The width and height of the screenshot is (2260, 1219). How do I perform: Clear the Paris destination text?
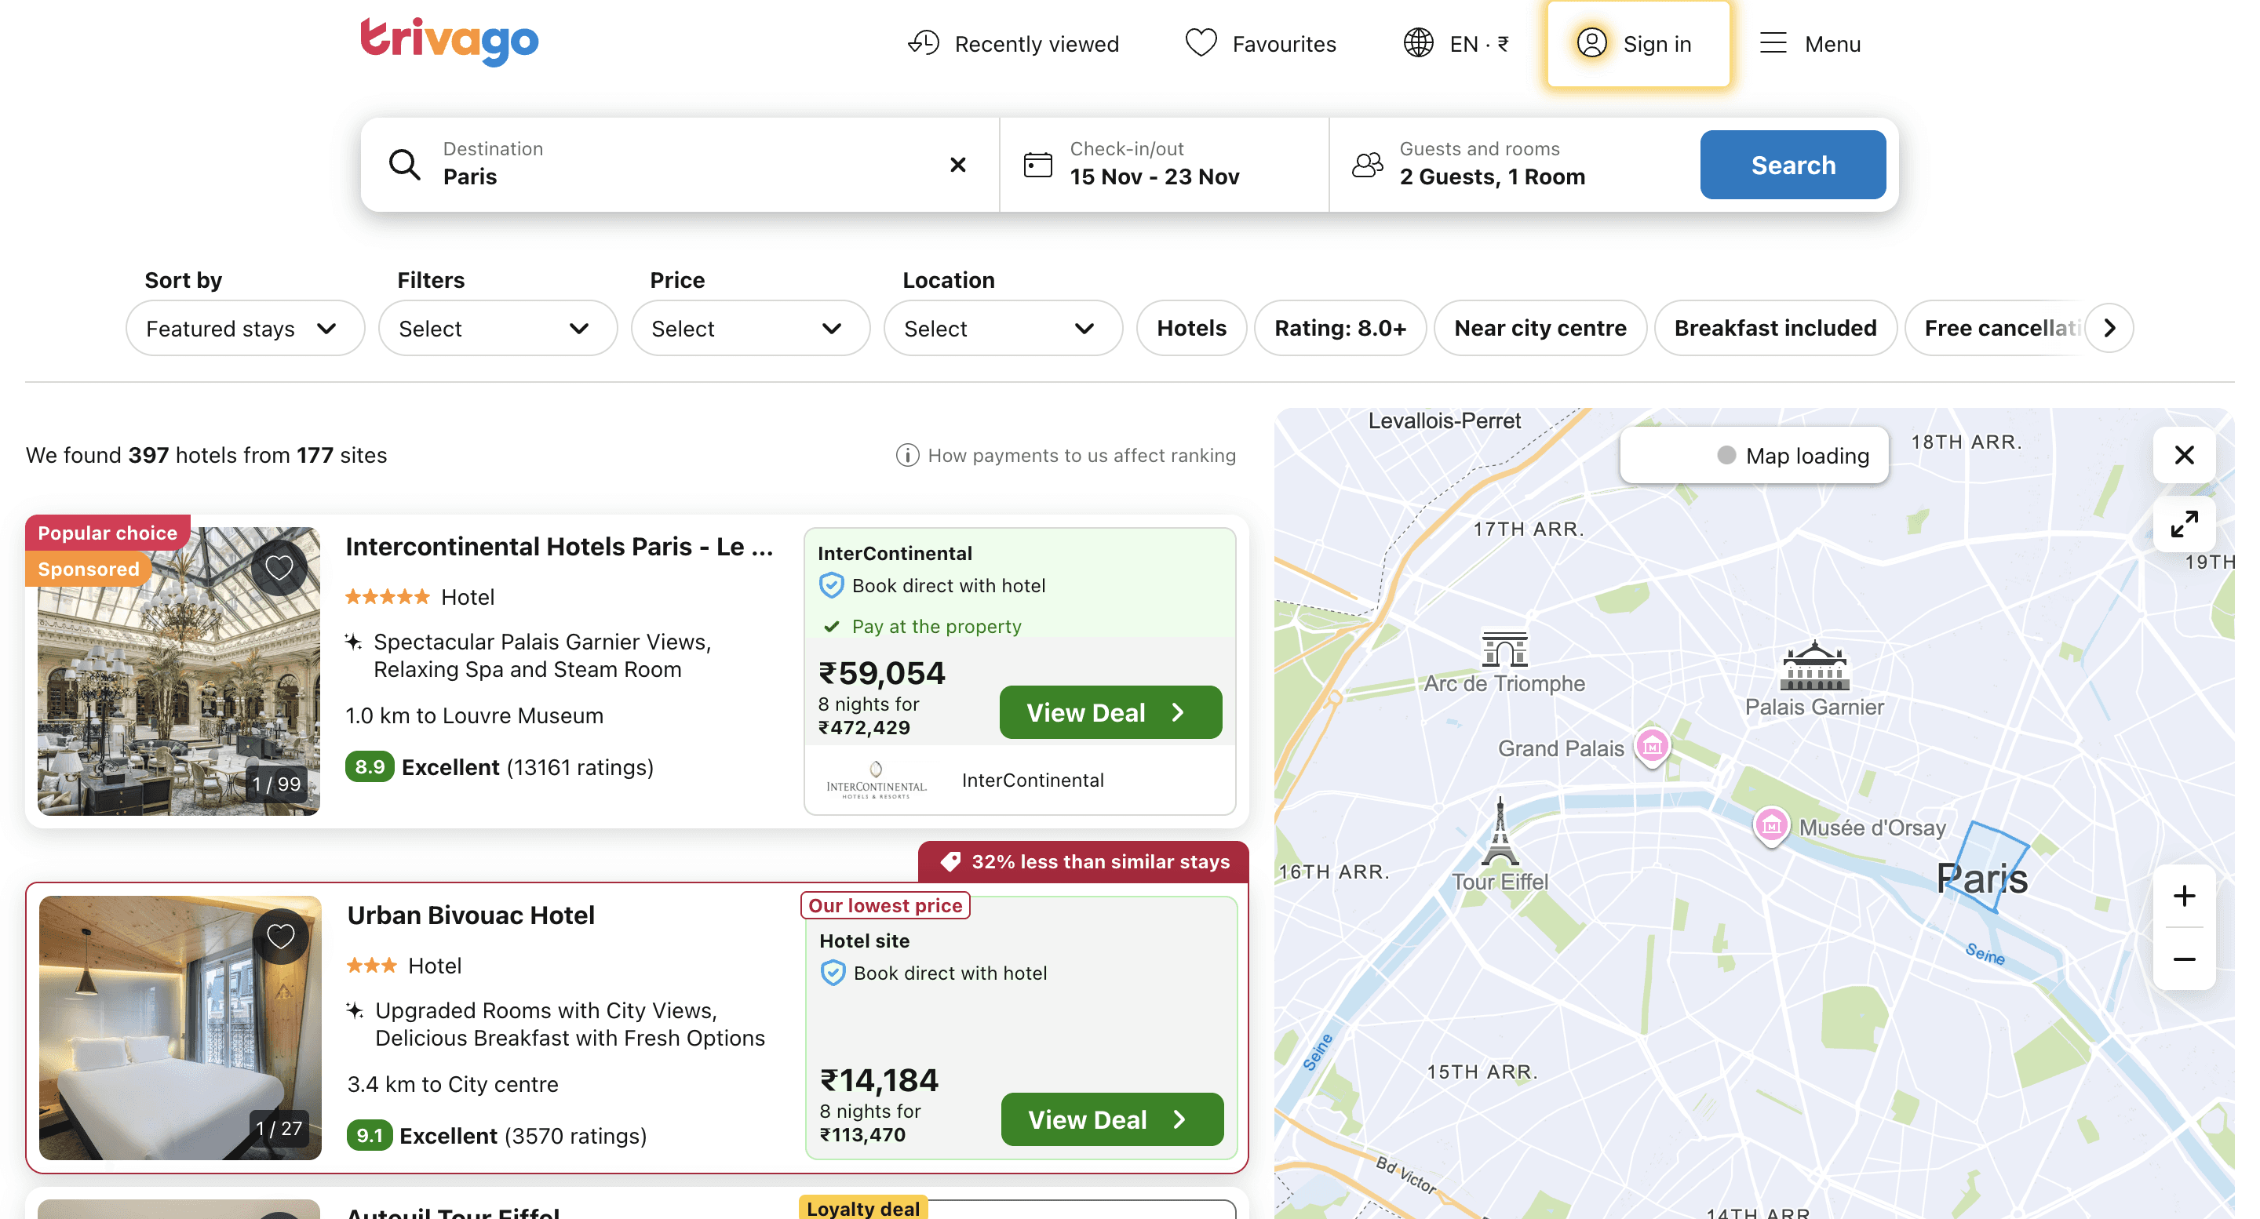(x=958, y=164)
